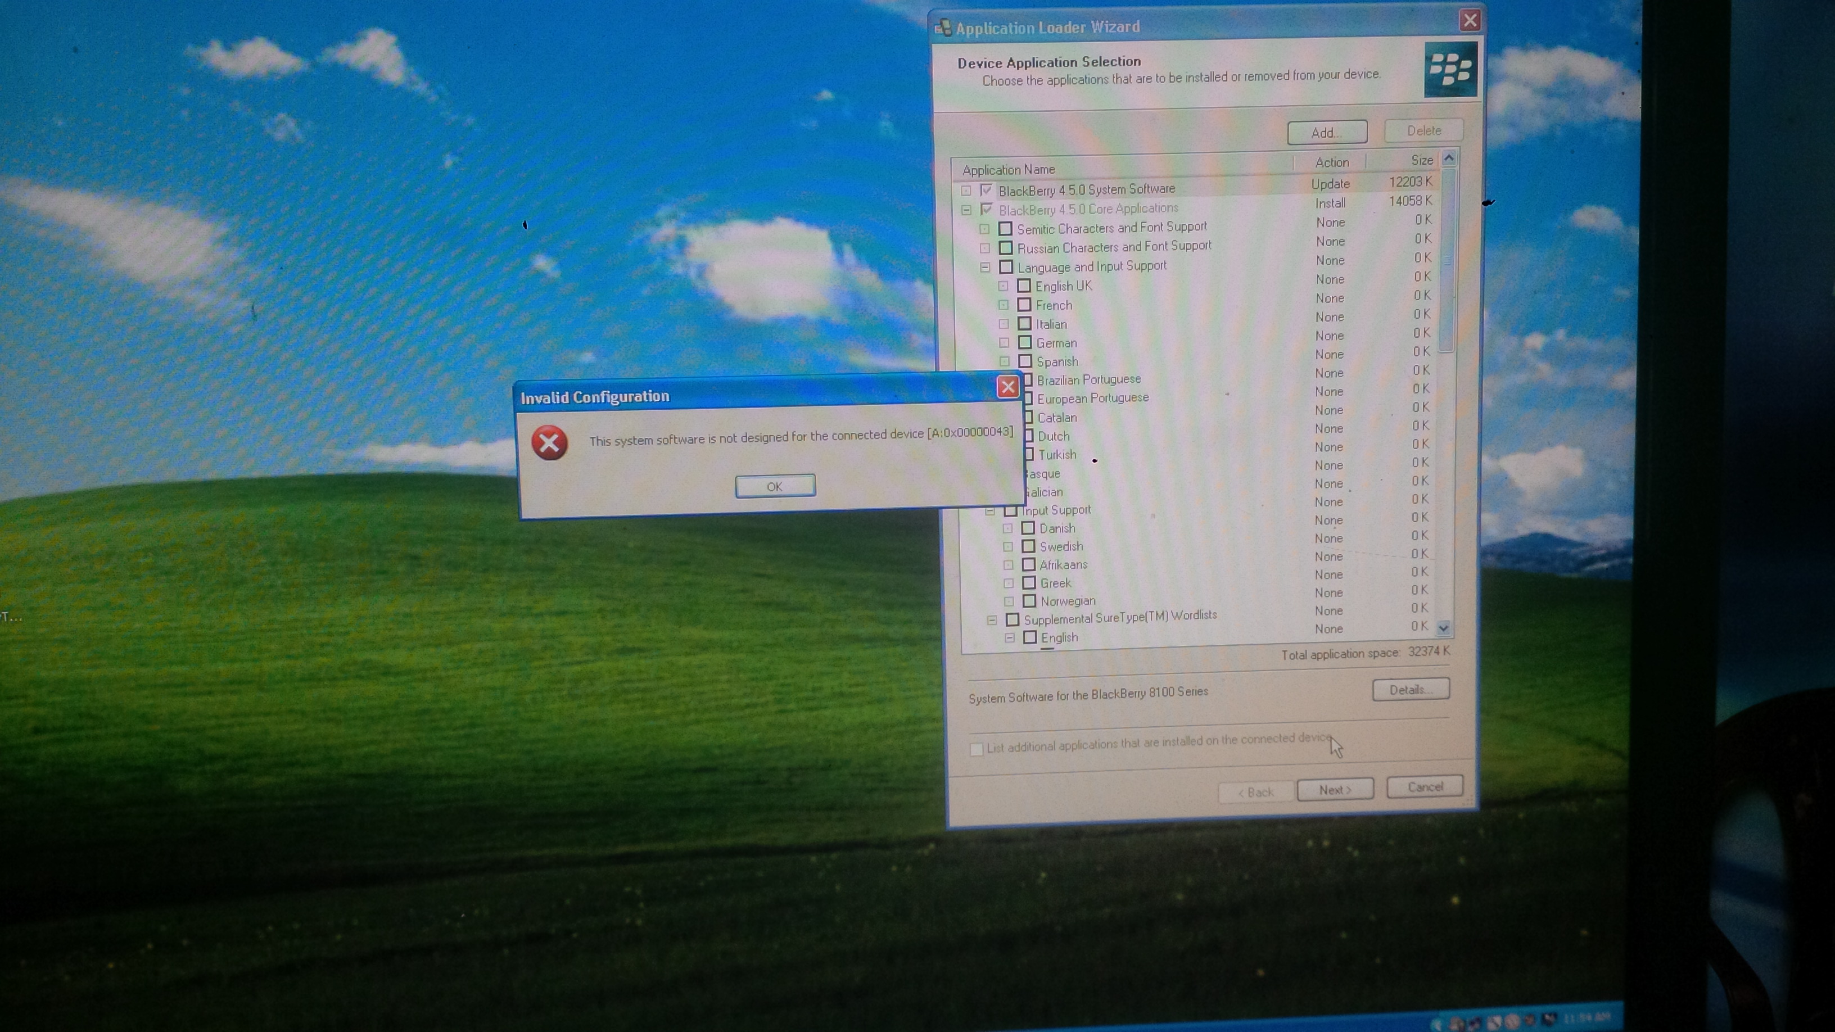Viewport: 1835px width, 1032px height.
Task: Cancel the Application Loader Wizard
Action: pyautogui.click(x=1425, y=787)
